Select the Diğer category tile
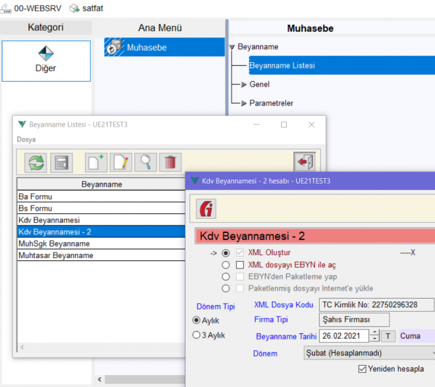 click(x=46, y=61)
